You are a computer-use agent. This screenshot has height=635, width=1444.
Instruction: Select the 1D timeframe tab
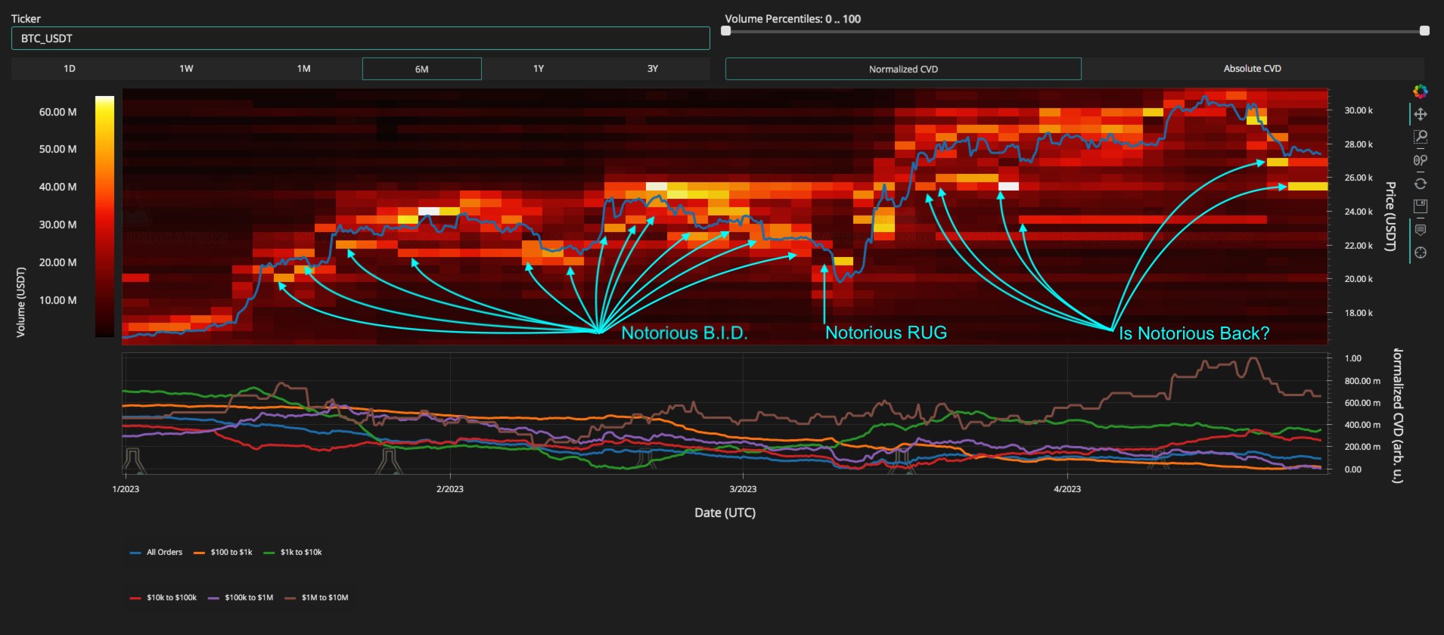click(x=70, y=69)
